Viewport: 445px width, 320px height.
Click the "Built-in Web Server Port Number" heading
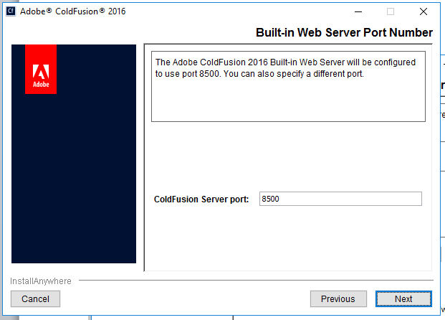344,32
